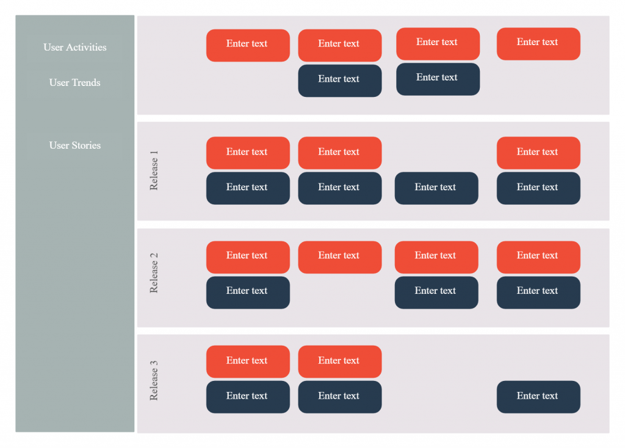The height and width of the screenshot is (448, 625).
Task: Click Release 2's rightmost orange box
Action: pos(538,257)
